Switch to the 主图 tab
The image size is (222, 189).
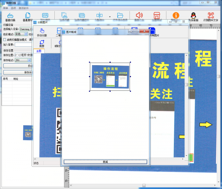[x=38, y=51]
